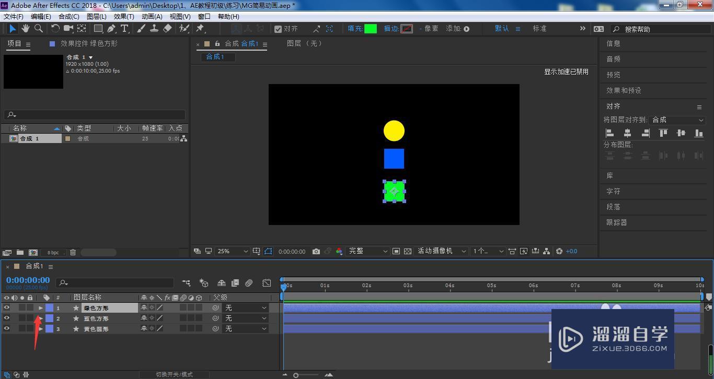
Task: Toggle the 对齐 snapping checkbox
Action: (x=278, y=29)
